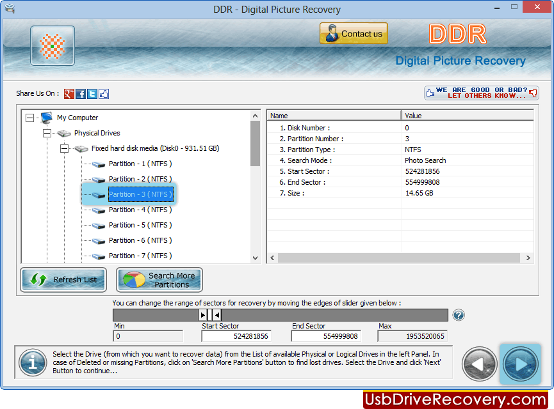Open 'We are good or bad' feedback banner
Image resolution: width=554 pixels, height=409 pixels.
(x=482, y=93)
